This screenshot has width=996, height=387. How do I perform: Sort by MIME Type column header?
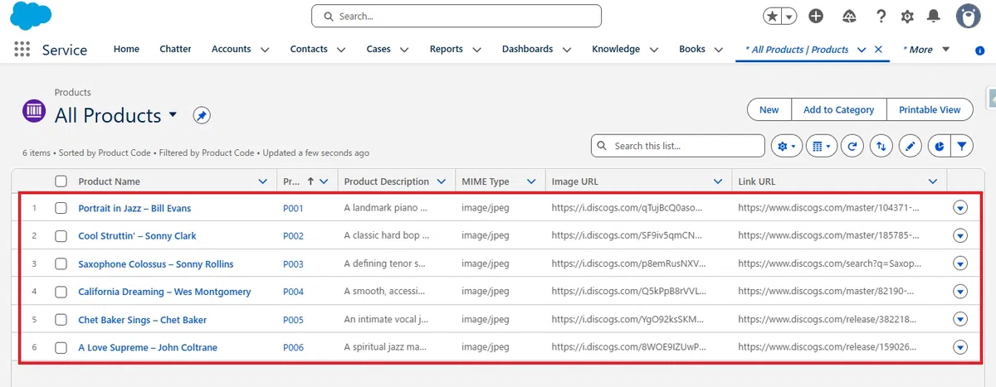click(x=486, y=181)
